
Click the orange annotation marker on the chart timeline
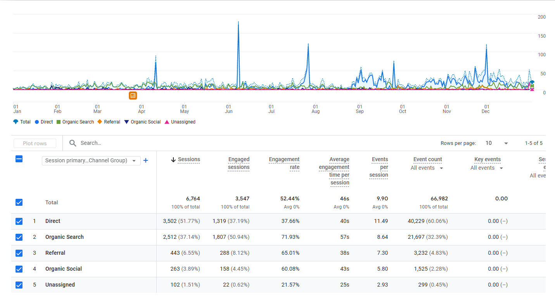click(x=133, y=95)
